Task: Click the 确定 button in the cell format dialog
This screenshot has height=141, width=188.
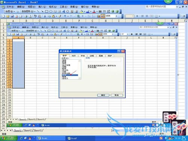Action: [x=103, y=95]
